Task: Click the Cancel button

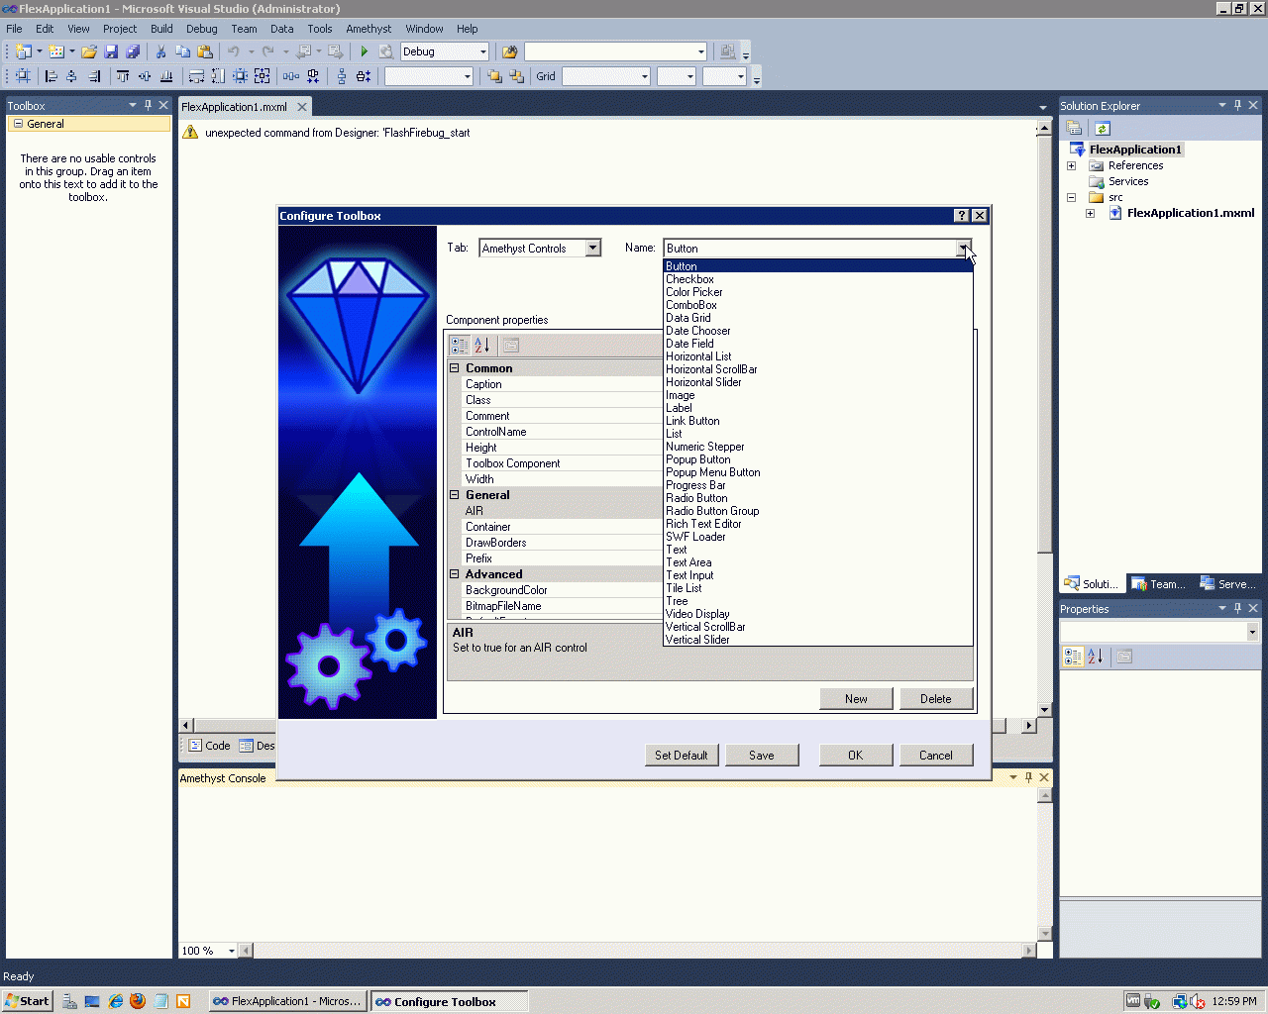Action: [936, 755]
